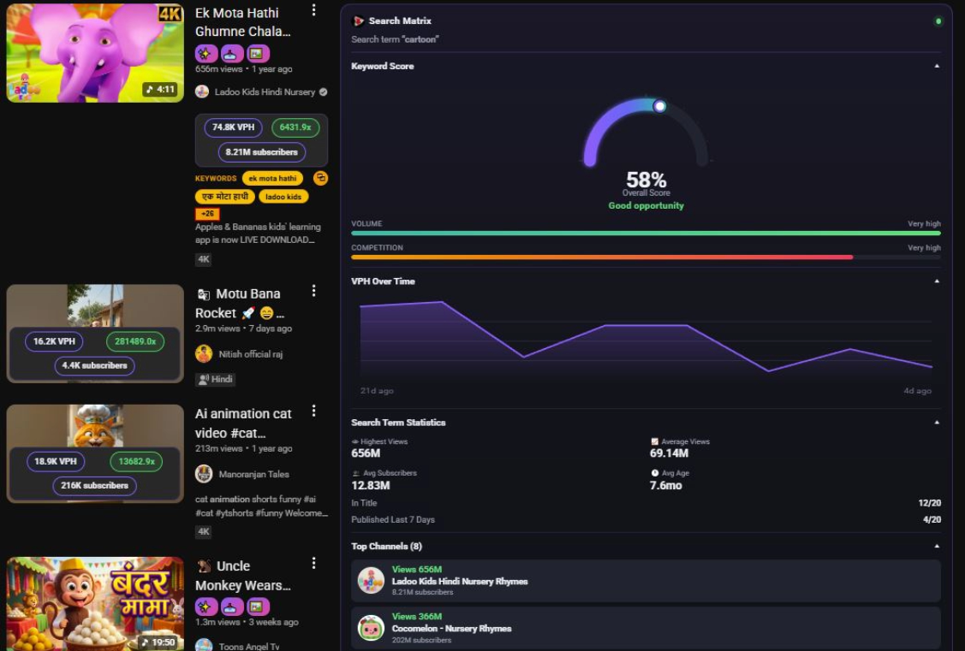Click the keyword score gauge knob
This screenshot has height=651, width=965.
659,106
